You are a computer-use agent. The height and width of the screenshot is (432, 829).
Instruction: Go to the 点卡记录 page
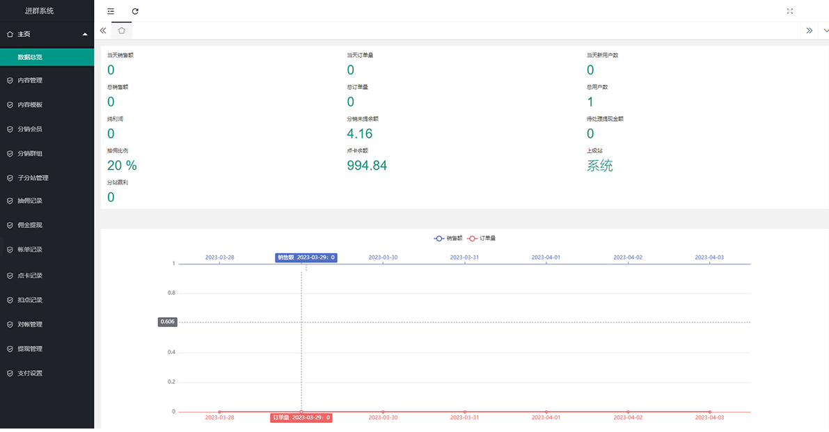pos(47,275)
